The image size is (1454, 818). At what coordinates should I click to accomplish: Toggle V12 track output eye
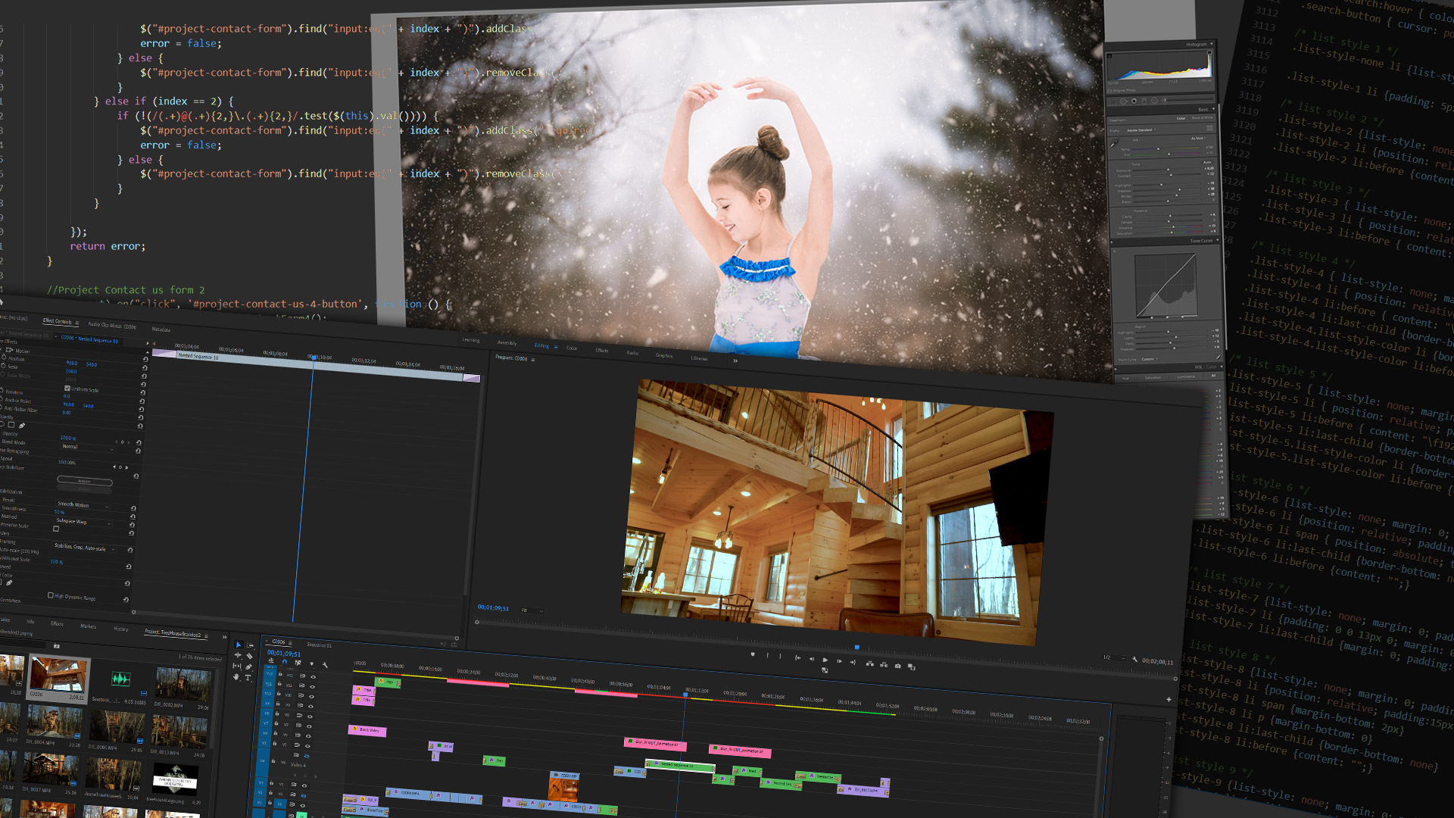(313, 677)
